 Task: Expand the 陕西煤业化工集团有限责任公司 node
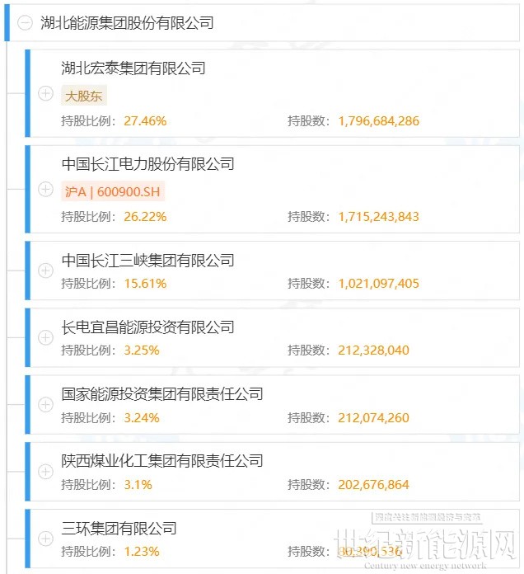click(45, 472)
